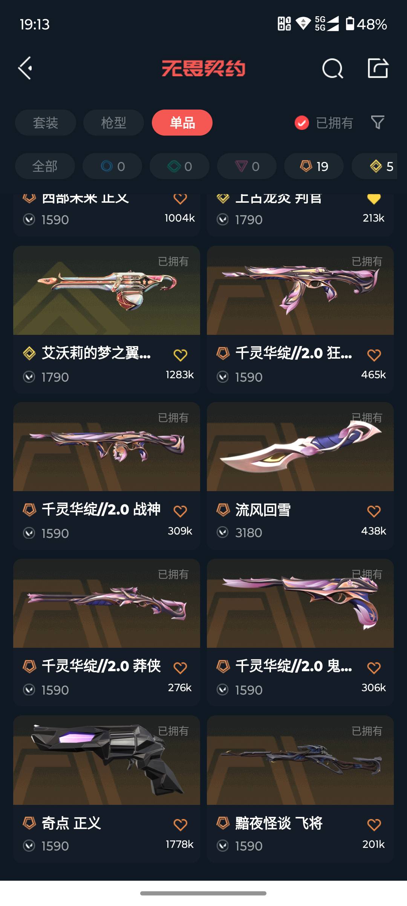Filter by blue circle tier
Viewport: 407px width, 906px height.
(112, 166)
